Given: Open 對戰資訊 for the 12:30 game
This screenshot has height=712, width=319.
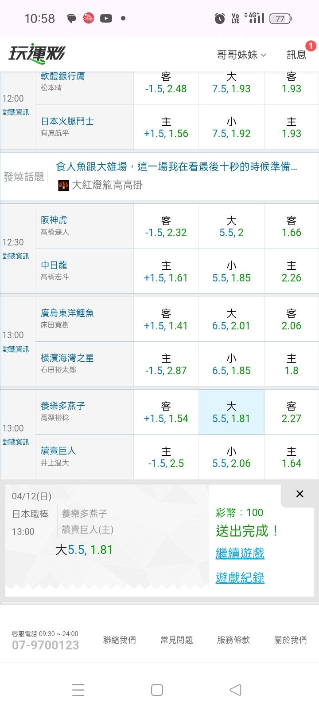Looking at the screenshot, I should tap(16, 256).
